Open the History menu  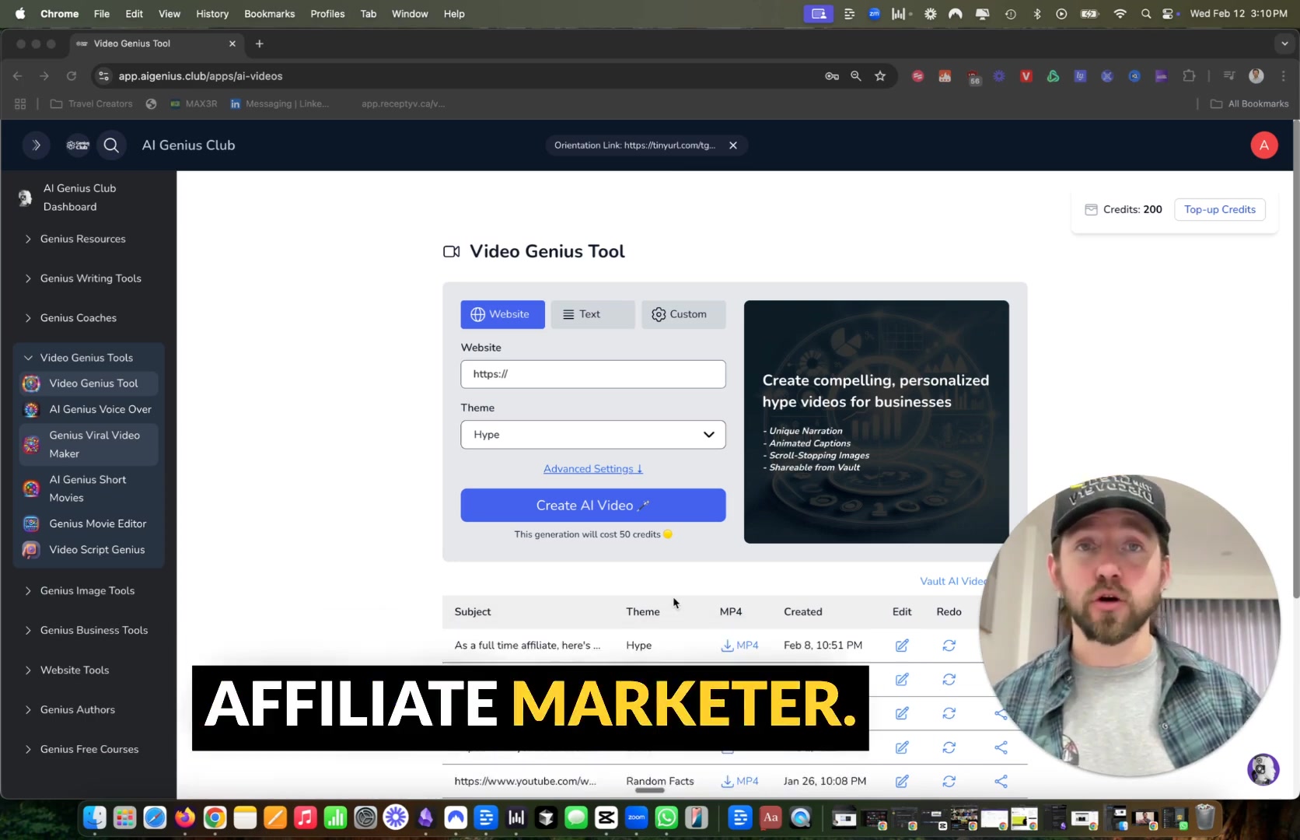(x=212, y=14)
